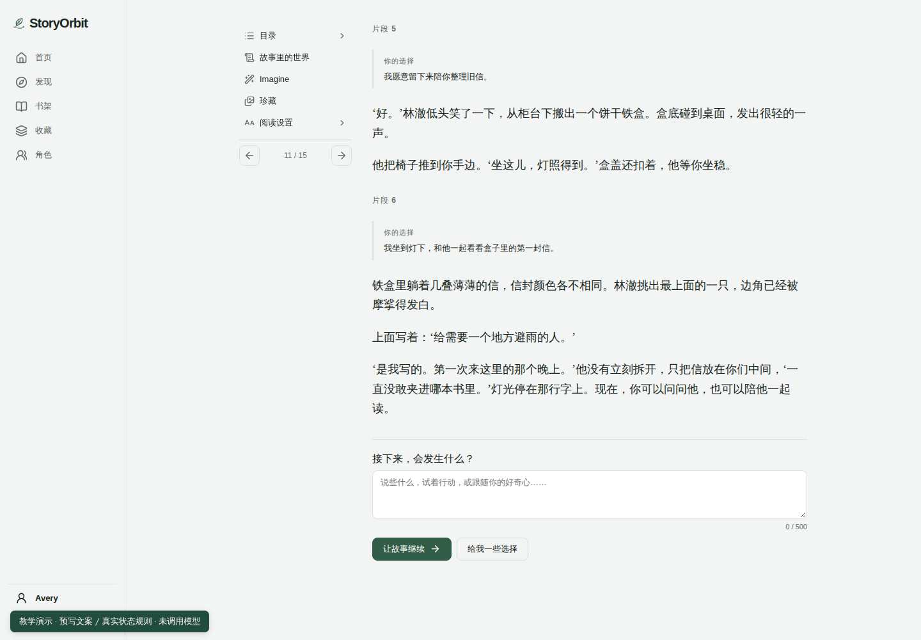Click the 片段 6 heading
The width and height of the screenshot is (921, 640).
click(384, 200)
